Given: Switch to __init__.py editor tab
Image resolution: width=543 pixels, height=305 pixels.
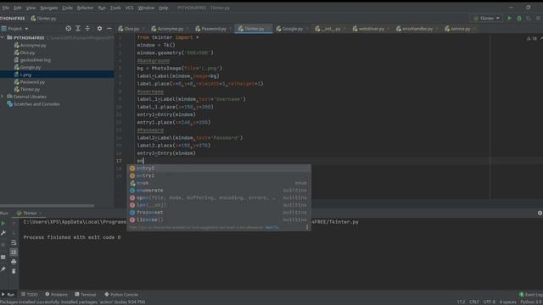Looking at the screenshot, I should pyautogui.click(x=331, y=29).
